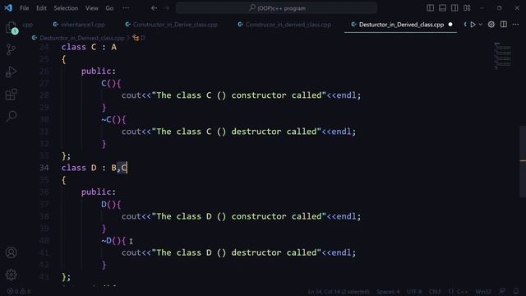Expand the hidden menus ellipsis in the menu bar
Screen dimensions: 526x296
tap(126, 8)
